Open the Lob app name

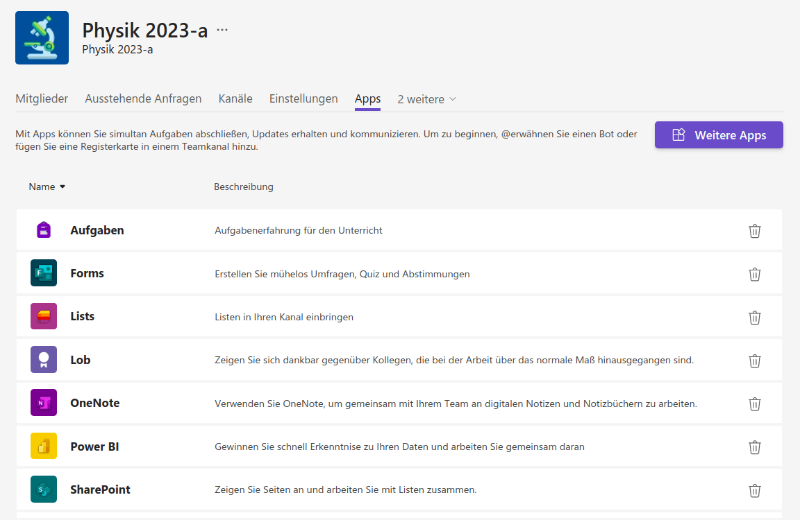pyautogui.click(x=80, y=360)
